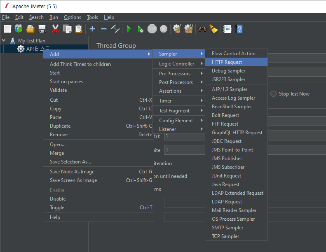The image size is (326, 252).
Task: Click the Help question mark icon
Action: click(239, 29)
